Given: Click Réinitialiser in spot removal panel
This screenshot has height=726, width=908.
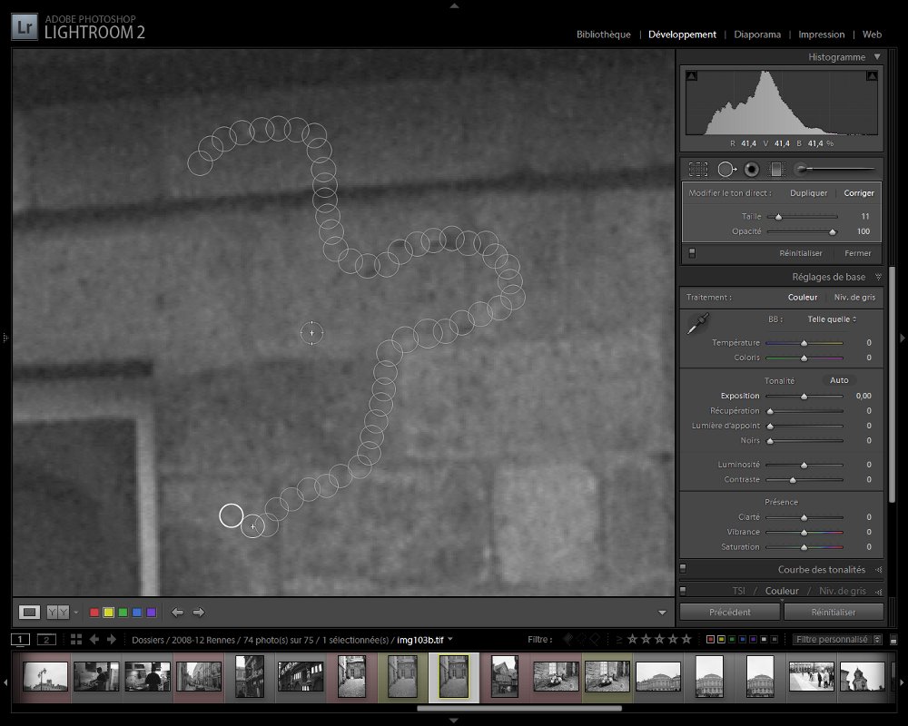Looking at the screenshot, I should [x=800, y=253].
